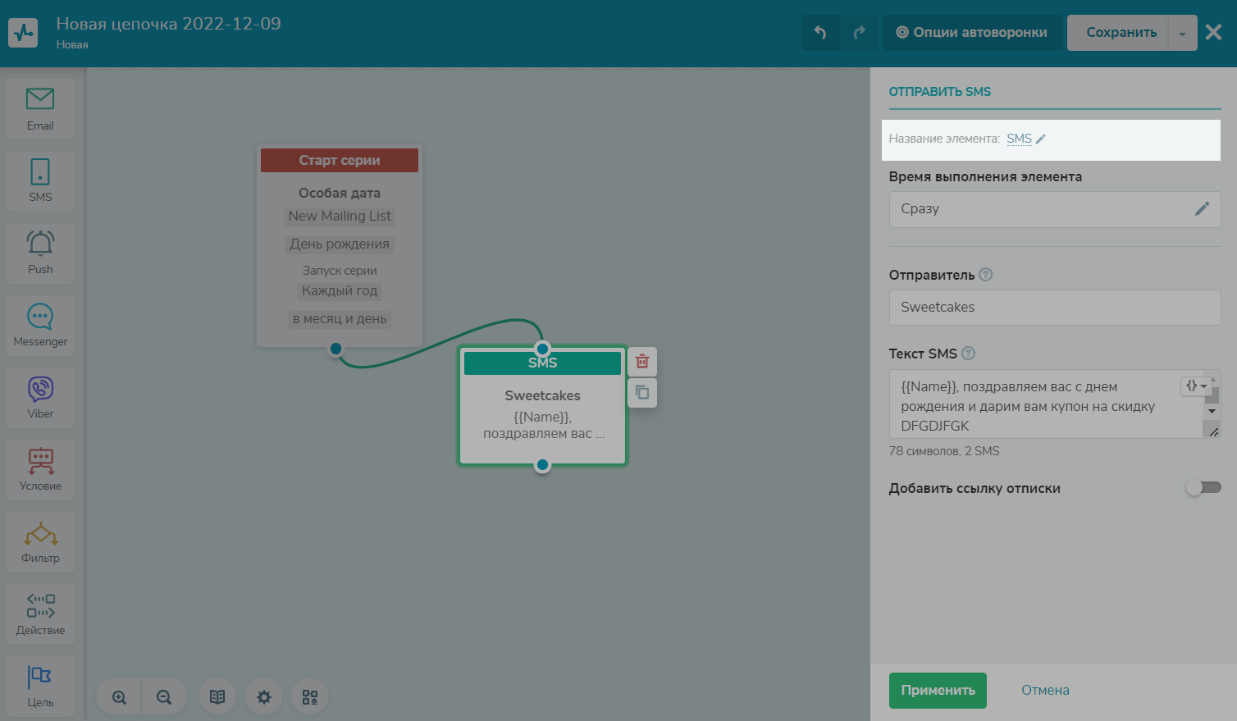Click the undo arrow in header
1237x721 pixels.
820,33
